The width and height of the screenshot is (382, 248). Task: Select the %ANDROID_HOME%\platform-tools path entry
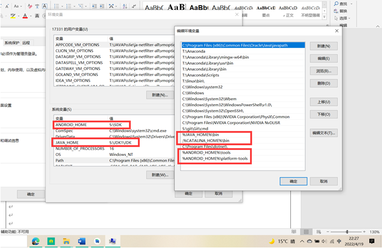[x=243, y=159]
